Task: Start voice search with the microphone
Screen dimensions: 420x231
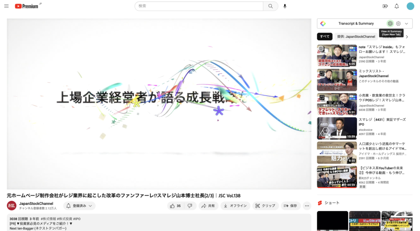Action: point(285,6)
